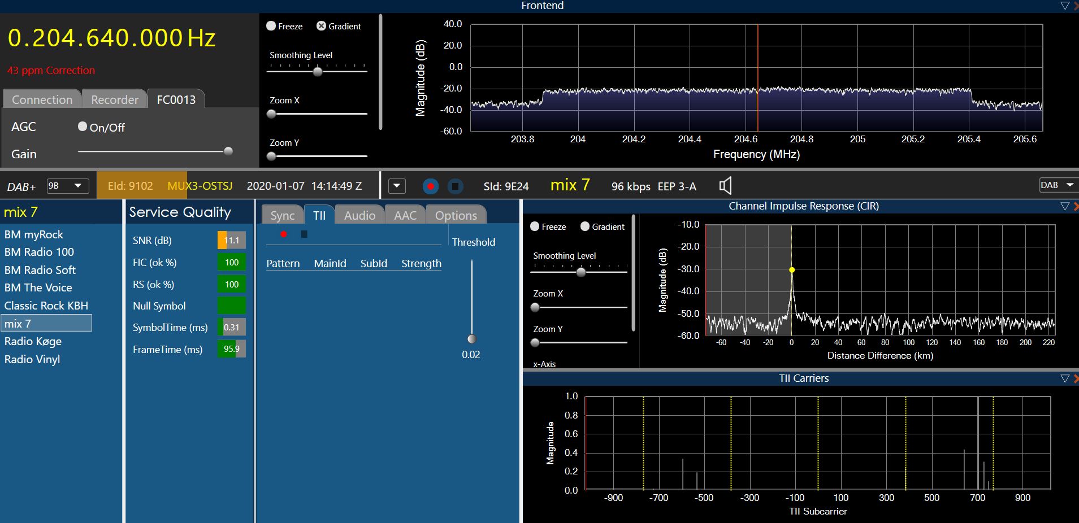The height and width of the screenshot is (523, 1079).
Task: Open the TII Carriers panel triangle menu
Action: tap(1064, 378)
